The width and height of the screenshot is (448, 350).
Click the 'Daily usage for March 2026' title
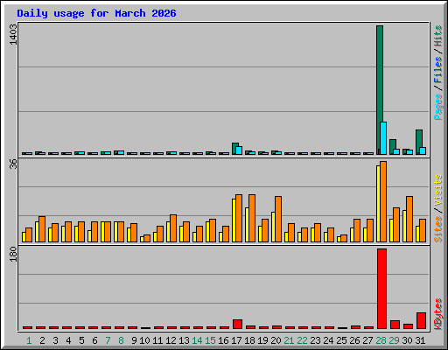pos(96,13)
